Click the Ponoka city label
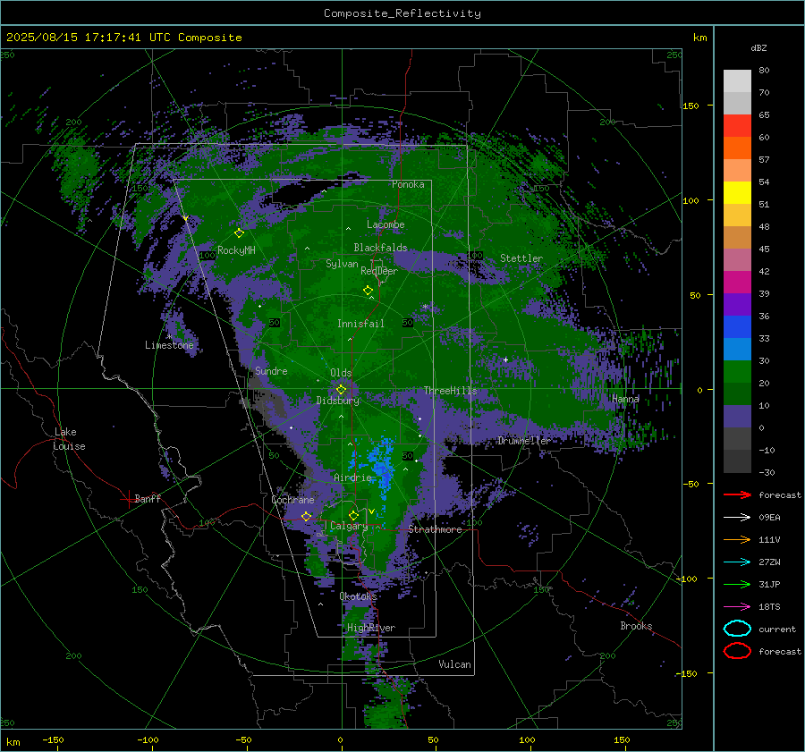 click(408, 184)
